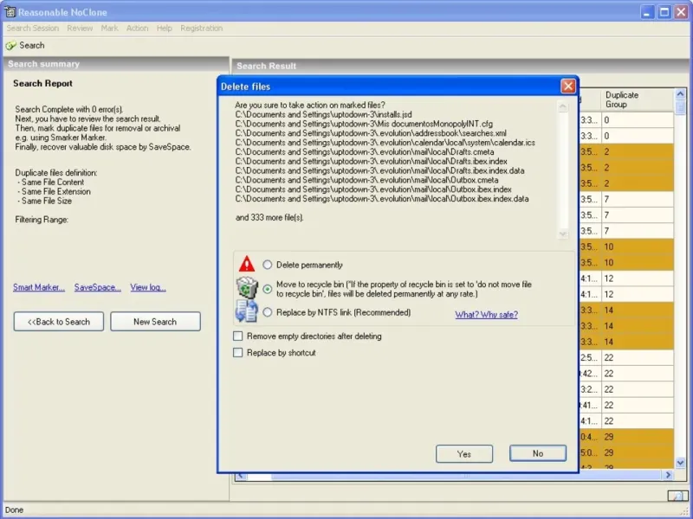Click the recycle bin icon
This screenshot has width=693, height=519.
point(247,288)
